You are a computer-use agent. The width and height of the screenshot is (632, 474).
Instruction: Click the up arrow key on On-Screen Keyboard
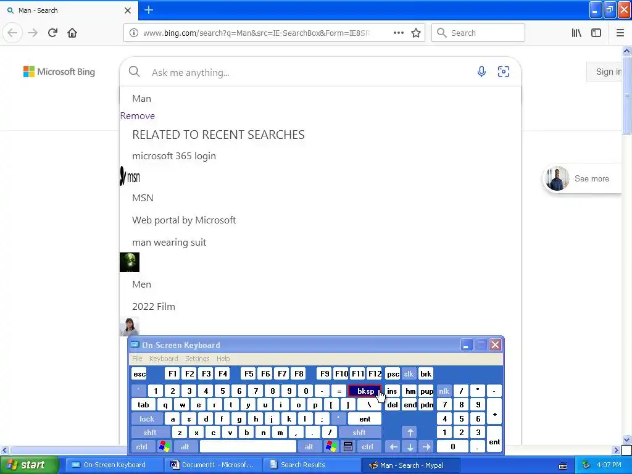[410, 433]
